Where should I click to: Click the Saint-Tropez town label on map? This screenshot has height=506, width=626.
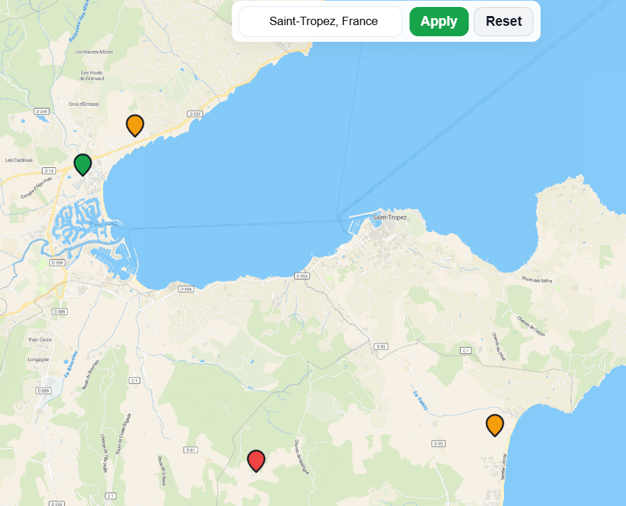point(389,217)
